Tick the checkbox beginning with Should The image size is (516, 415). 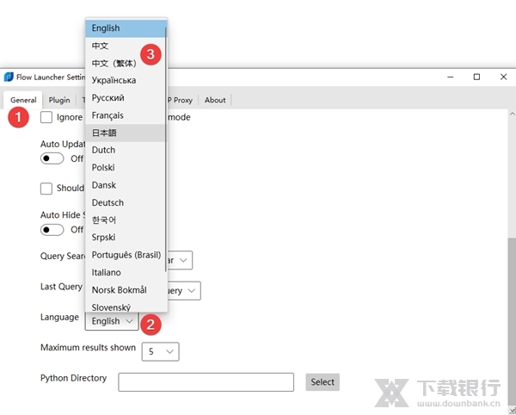(46, 189)
